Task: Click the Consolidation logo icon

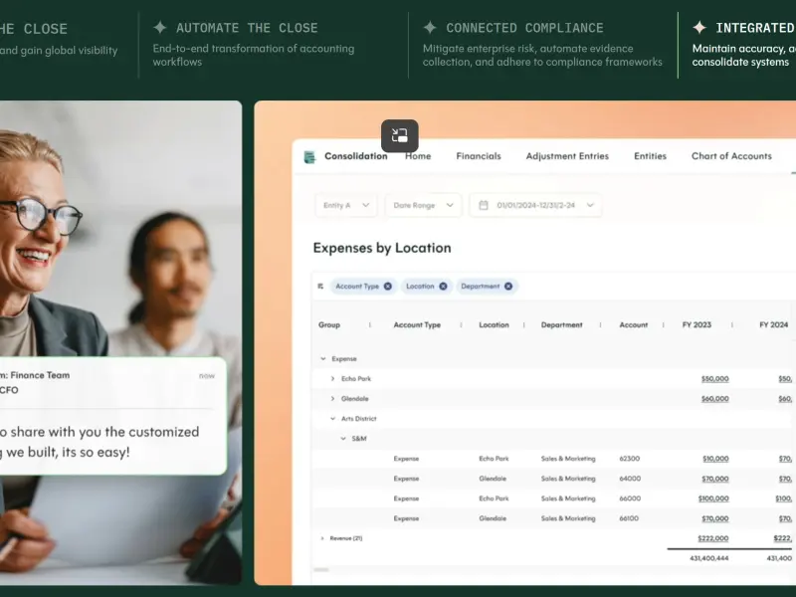Action: (x=309, y=157)
